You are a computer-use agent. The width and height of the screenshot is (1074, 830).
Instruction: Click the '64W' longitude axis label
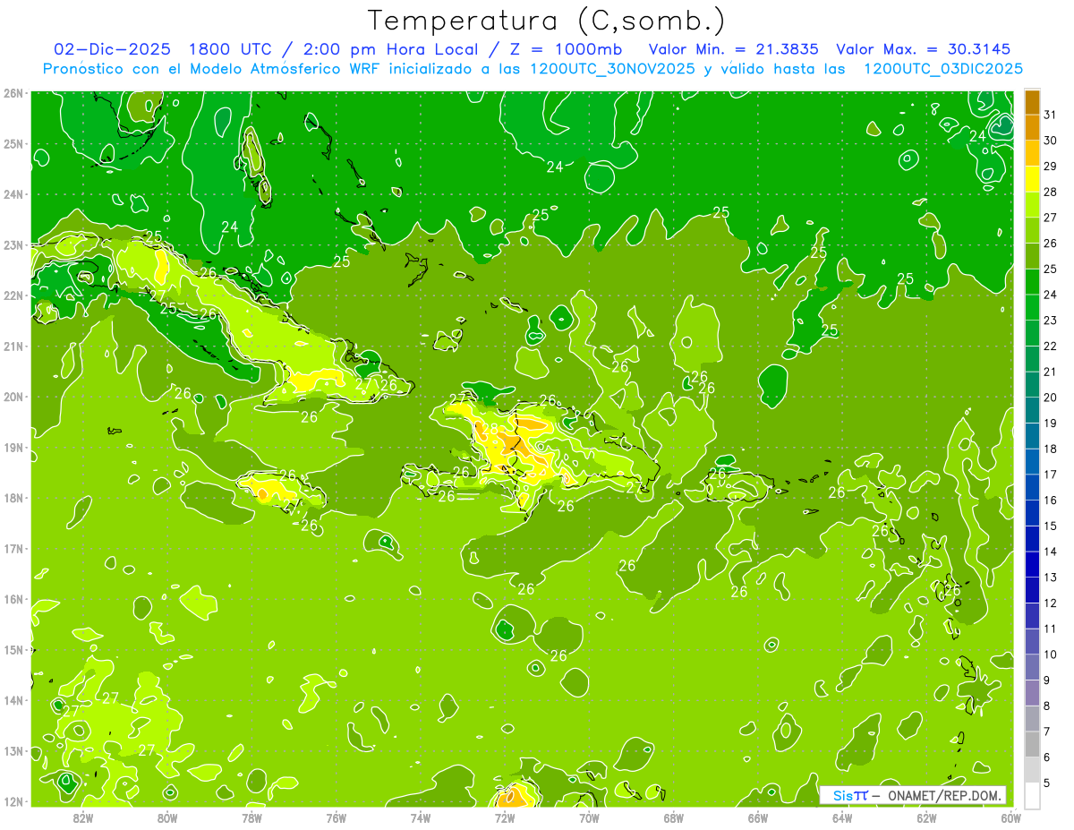click(842, 817)
